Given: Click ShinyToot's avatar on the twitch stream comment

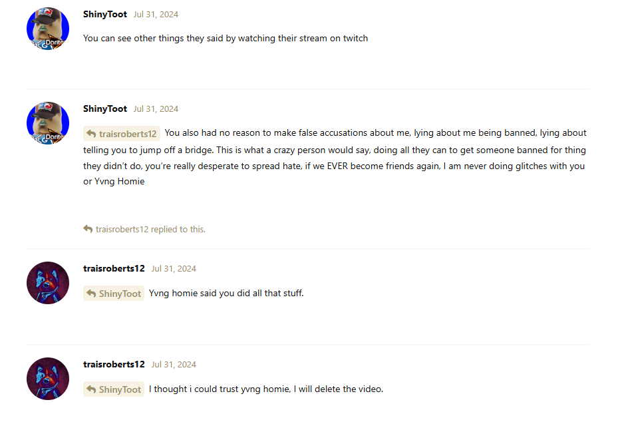Looking at the screenshot, I should 48,29.
